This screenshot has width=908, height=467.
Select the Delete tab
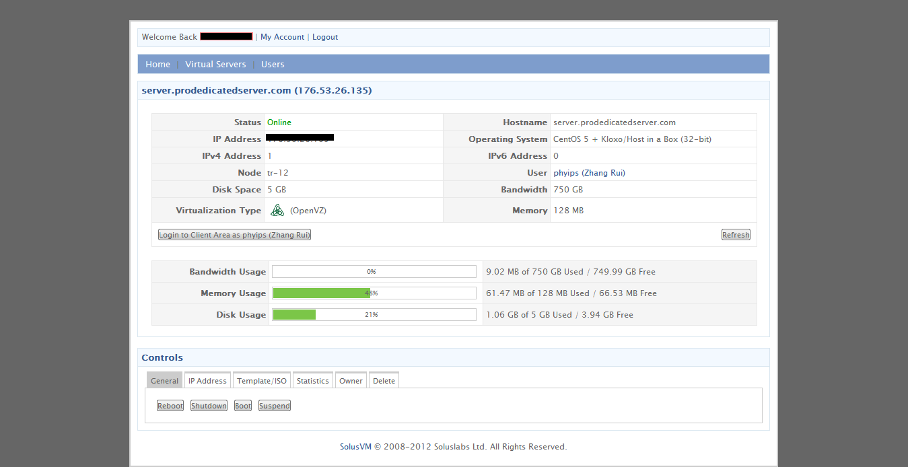click(384, 380)
